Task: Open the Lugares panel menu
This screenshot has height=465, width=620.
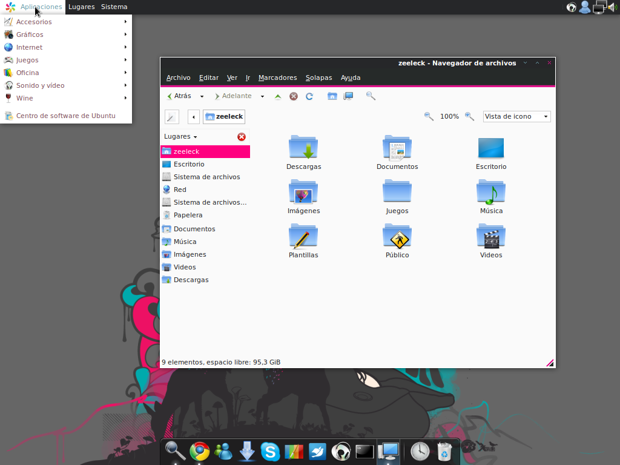Action: coord(82,7)
